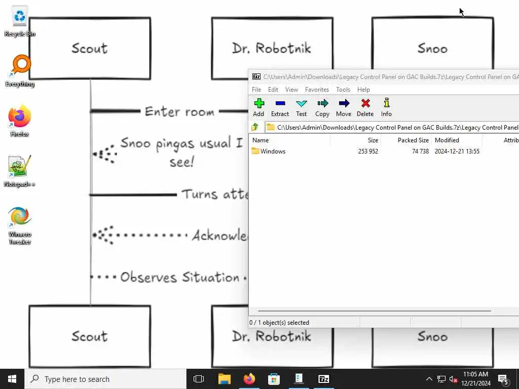Select the Firefox desktop shortcut
Screen dimensions: 519x389
(x=20, y=121)
